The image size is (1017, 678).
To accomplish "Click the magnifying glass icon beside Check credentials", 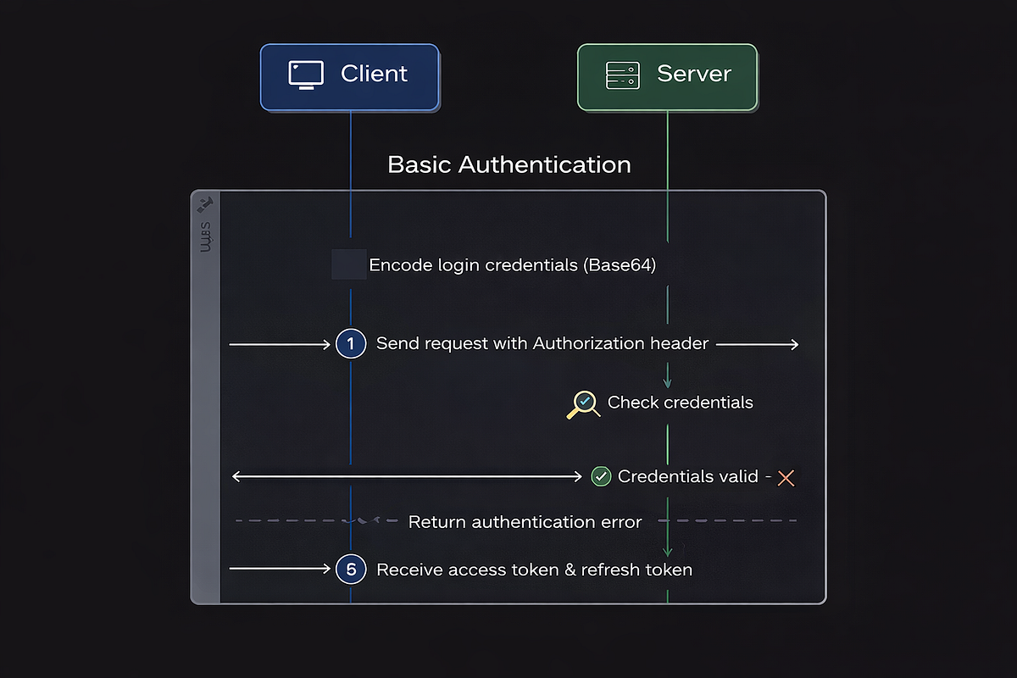I will click(x=583, y=404).
